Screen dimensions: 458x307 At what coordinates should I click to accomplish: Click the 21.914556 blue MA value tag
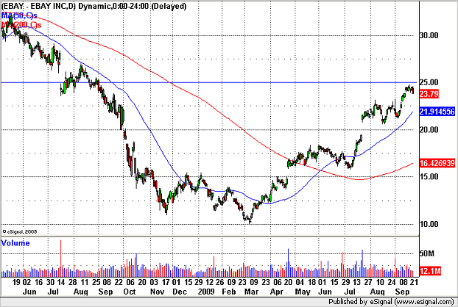[x=437, y=111]
